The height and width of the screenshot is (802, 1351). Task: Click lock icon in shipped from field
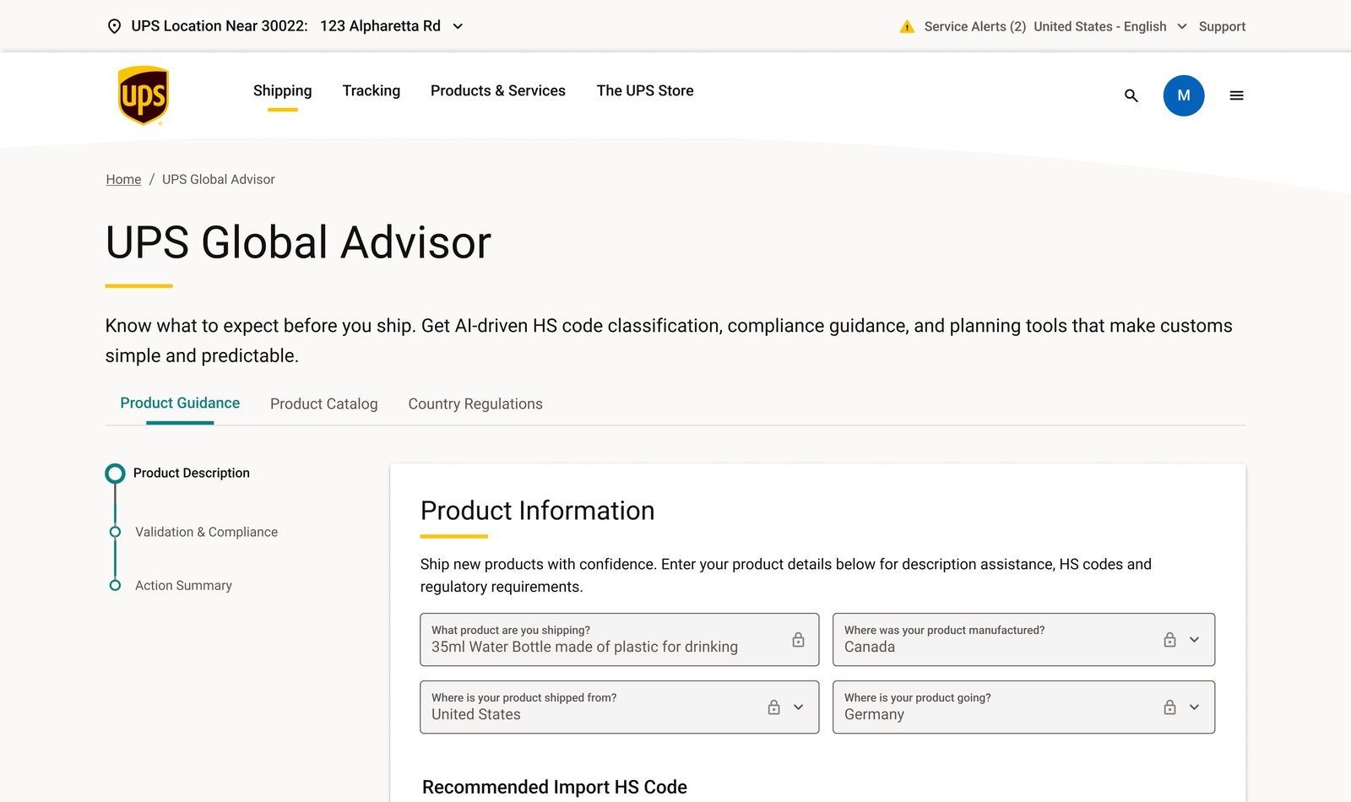click(x=773, y=707)
